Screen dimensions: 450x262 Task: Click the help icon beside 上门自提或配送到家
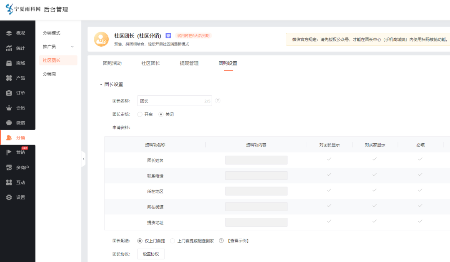(x=221, y=240)
